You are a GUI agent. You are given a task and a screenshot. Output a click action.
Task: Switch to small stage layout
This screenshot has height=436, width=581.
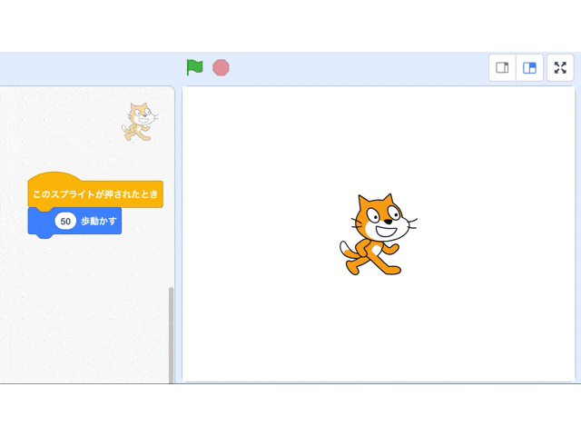click(x=502, y=68)
